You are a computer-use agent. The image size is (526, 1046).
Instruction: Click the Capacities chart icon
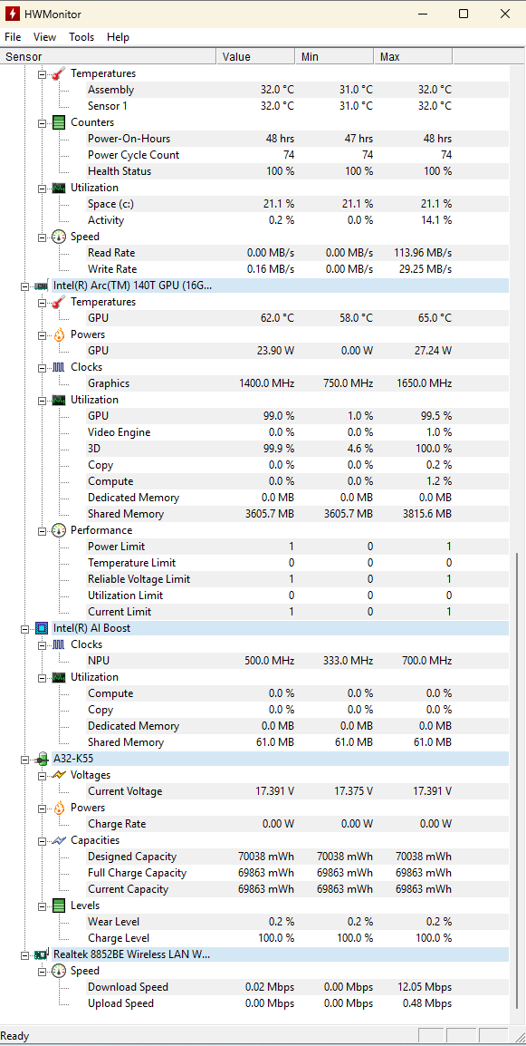click(x=60, y=840)
